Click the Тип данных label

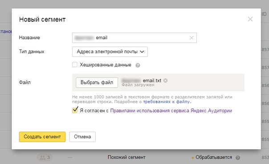click(32, 52)
